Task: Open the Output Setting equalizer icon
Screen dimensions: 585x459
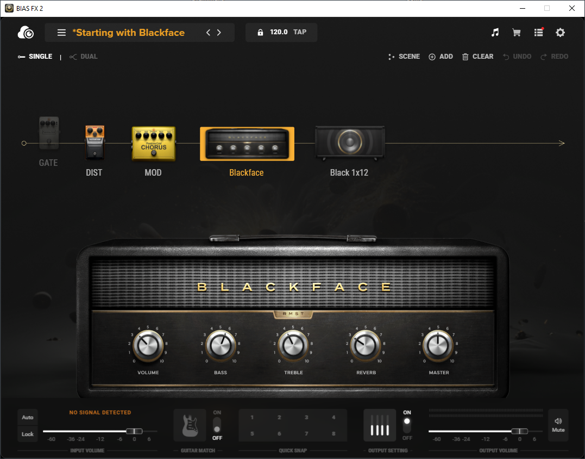Action: 380,425
